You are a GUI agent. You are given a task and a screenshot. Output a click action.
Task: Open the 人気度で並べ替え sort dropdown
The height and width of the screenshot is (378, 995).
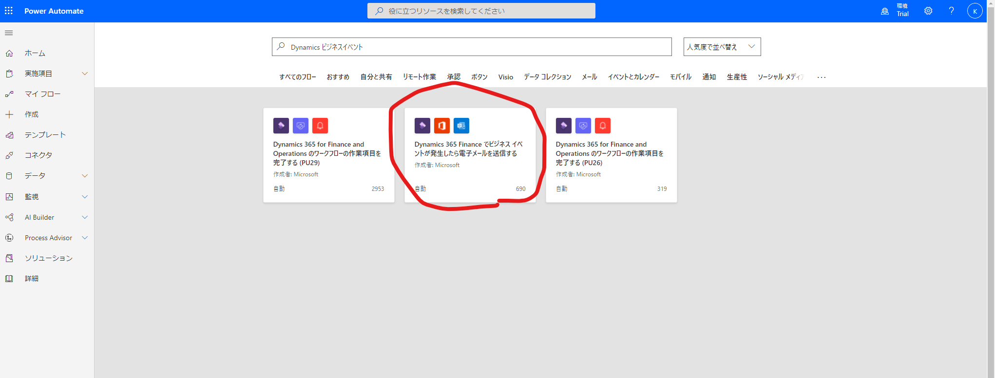coord(722,47)
